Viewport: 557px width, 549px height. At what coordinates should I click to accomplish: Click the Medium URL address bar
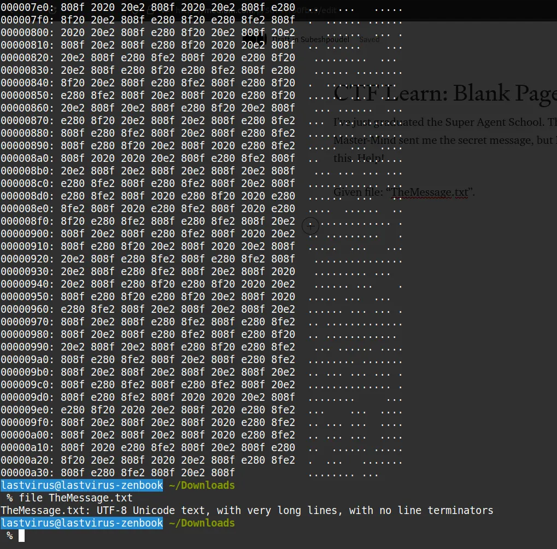click(x=256, y=10)
